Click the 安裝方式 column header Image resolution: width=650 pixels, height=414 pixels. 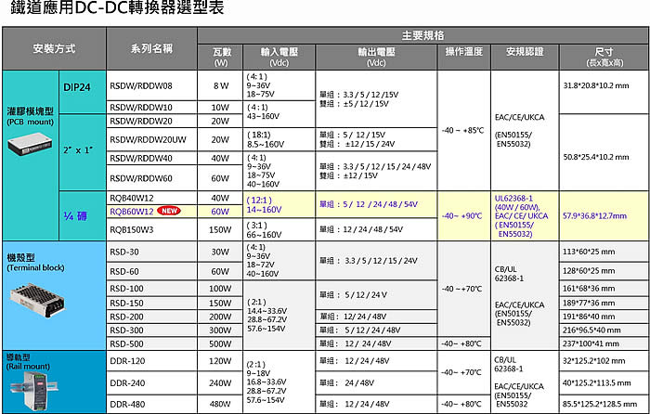[x=53, y=48]
